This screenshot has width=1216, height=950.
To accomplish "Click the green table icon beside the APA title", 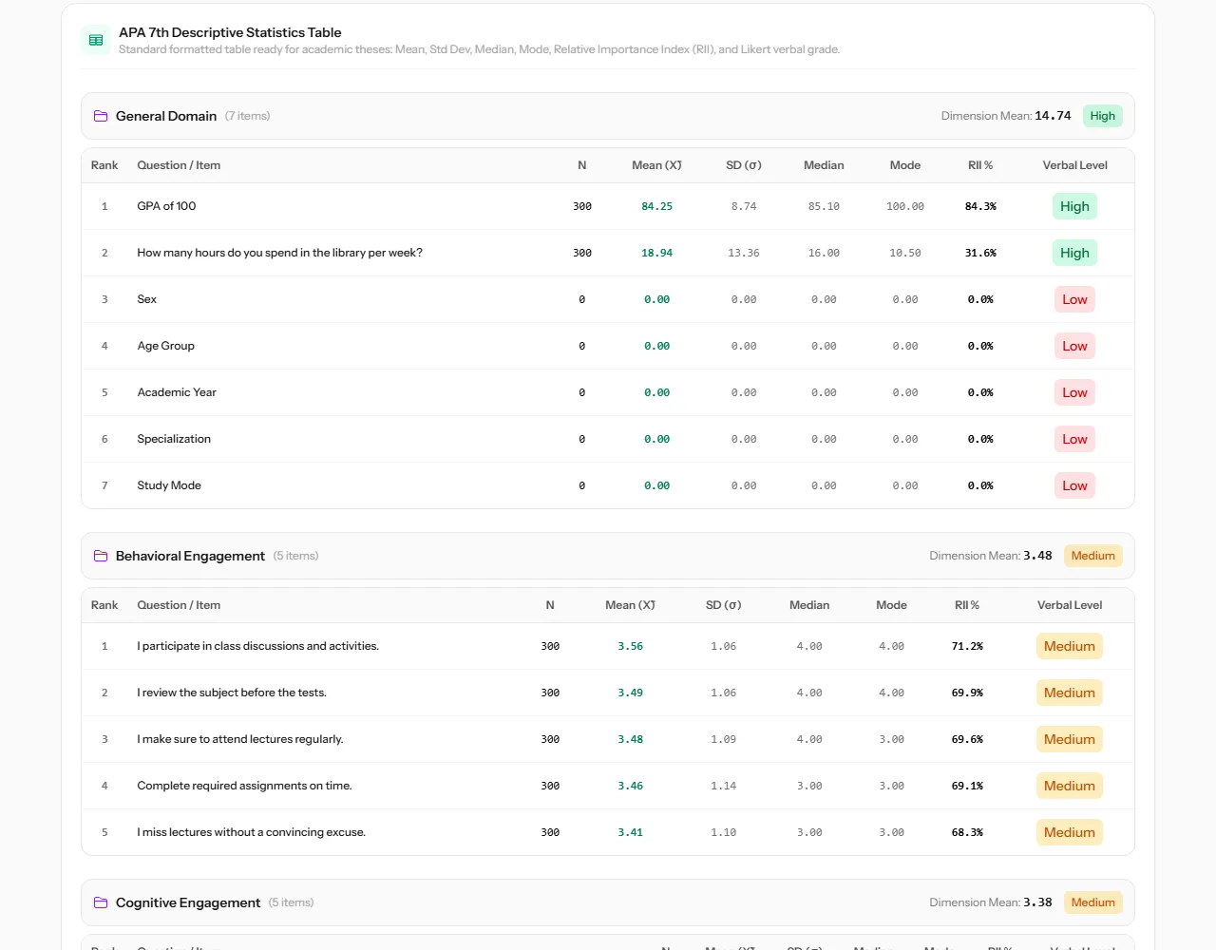I will click(96, 40).
